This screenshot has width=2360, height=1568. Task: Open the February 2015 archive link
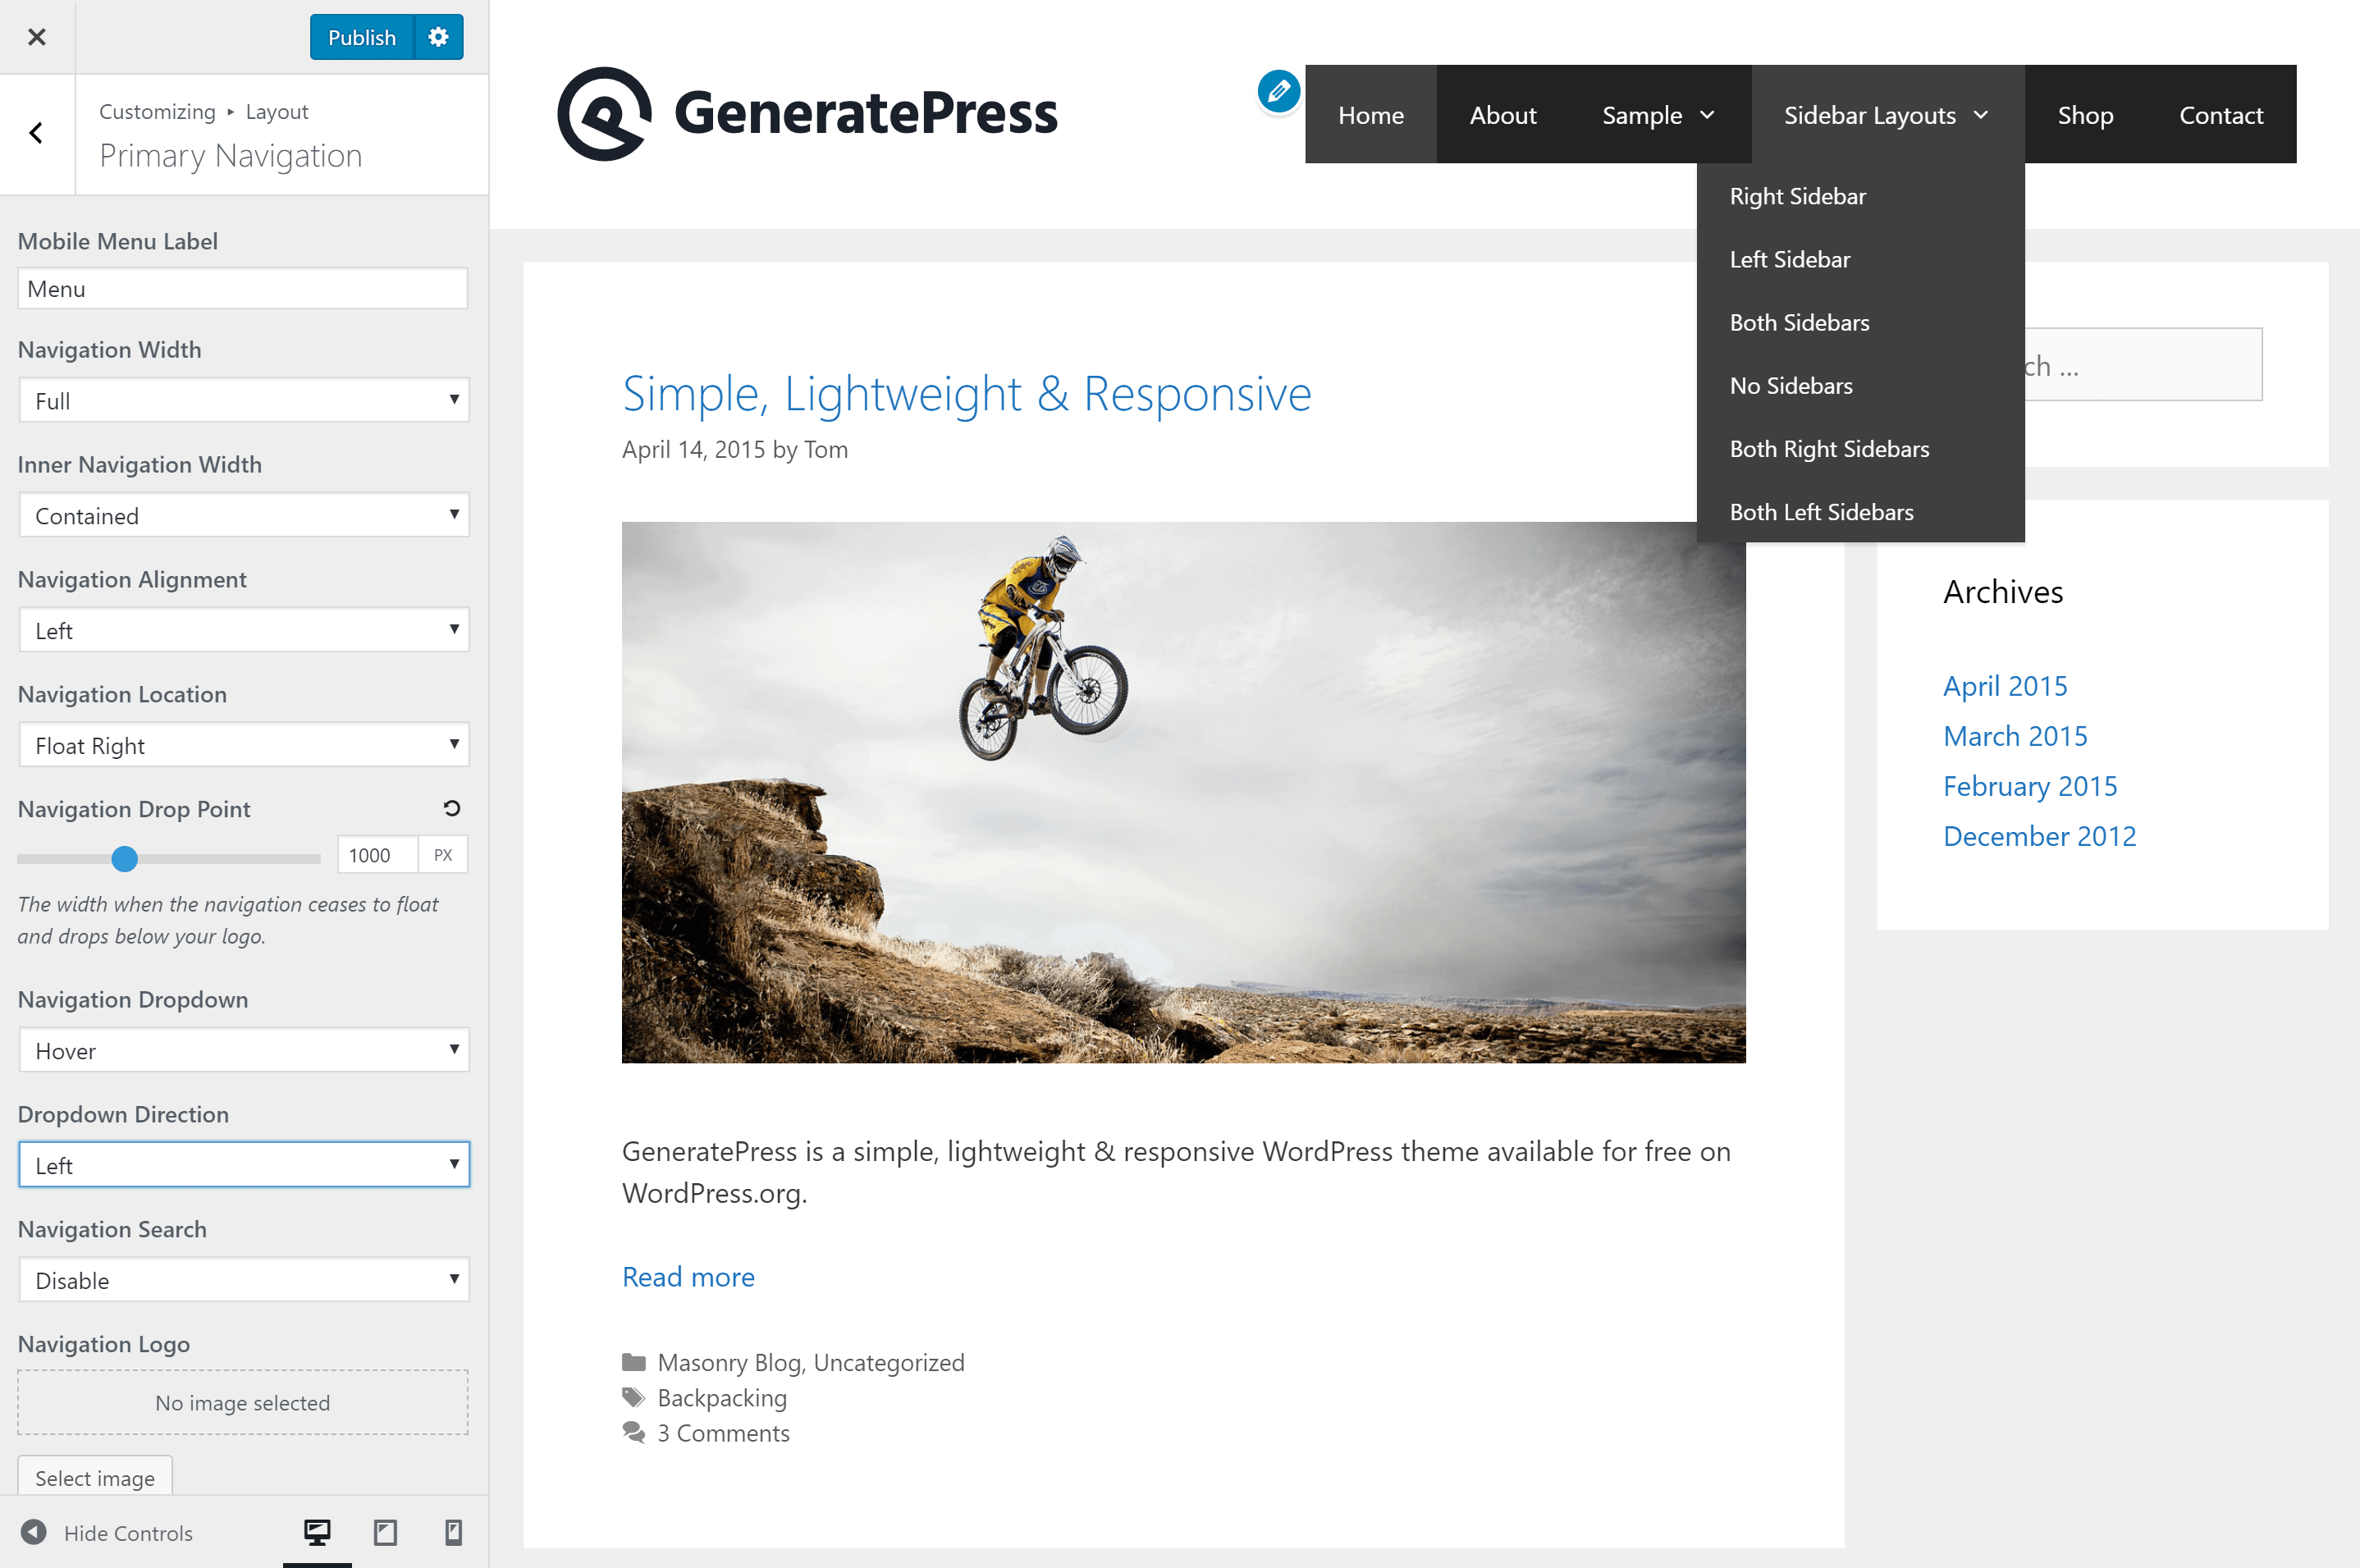coord(2030,786)
